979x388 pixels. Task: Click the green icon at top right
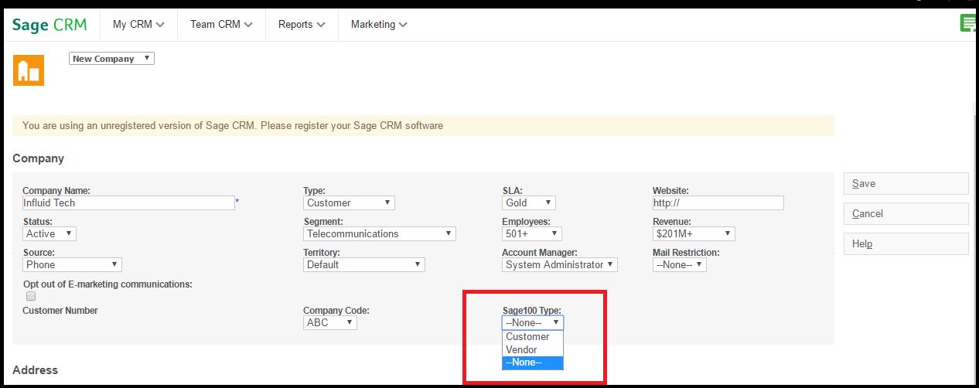pyautogui.click(x=967, y=23)
